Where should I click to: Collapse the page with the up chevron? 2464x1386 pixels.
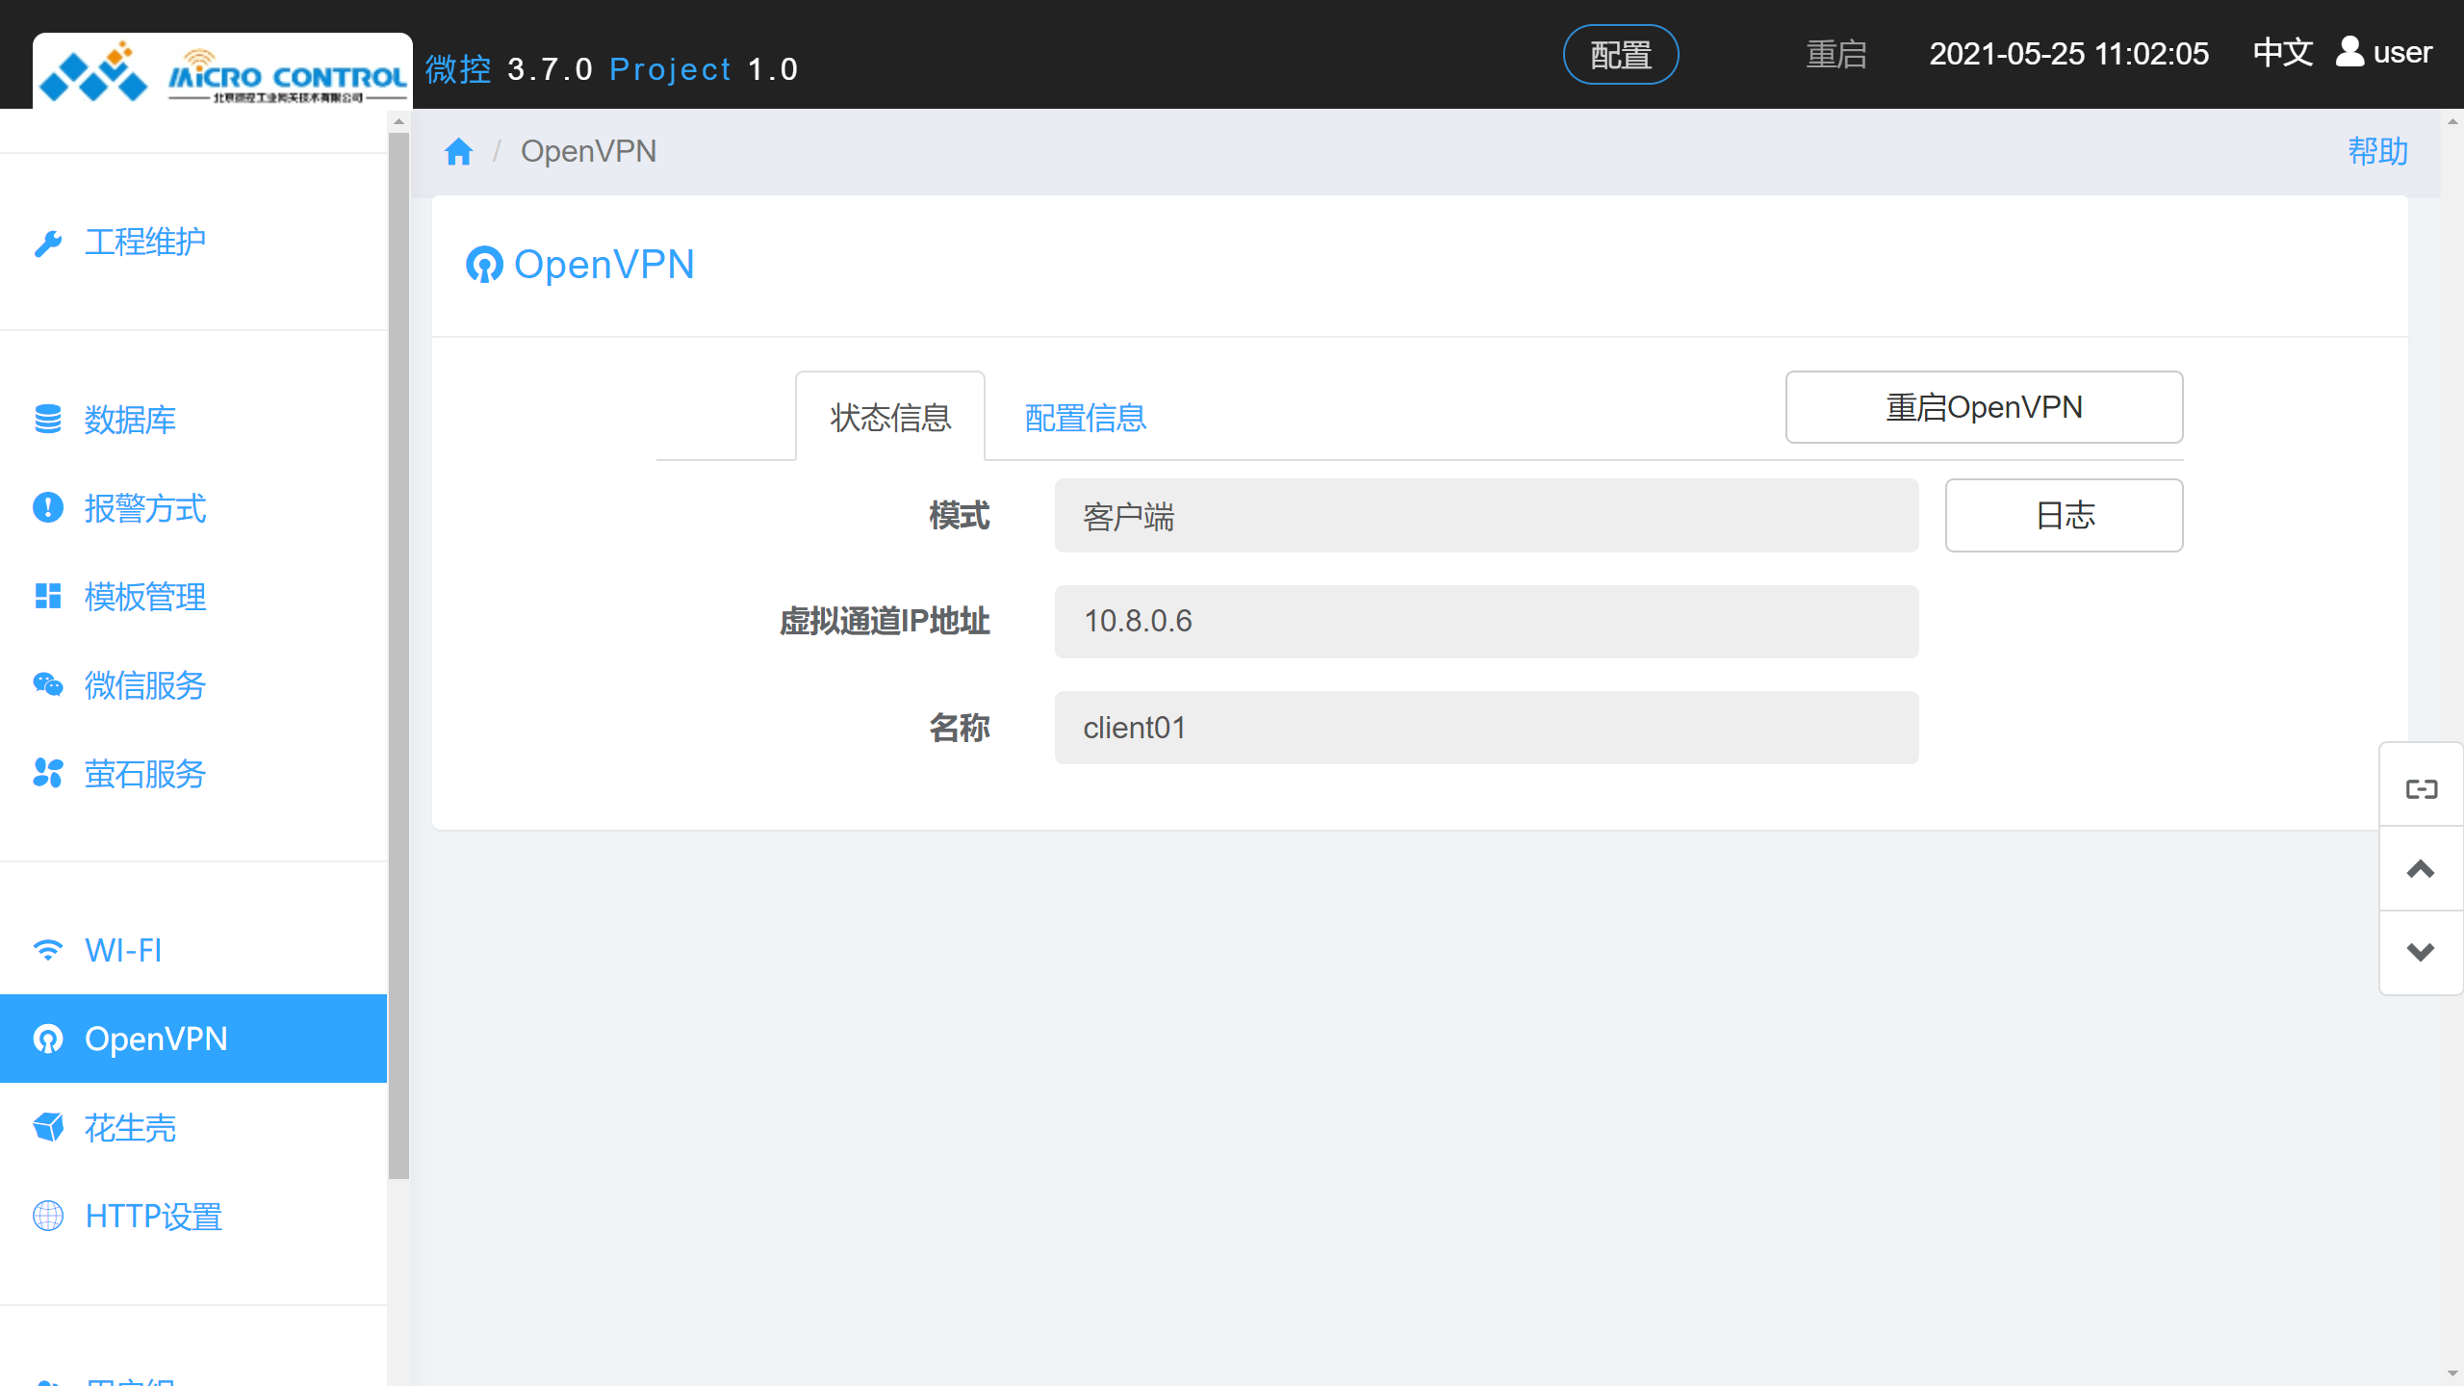click(2420, 869)
